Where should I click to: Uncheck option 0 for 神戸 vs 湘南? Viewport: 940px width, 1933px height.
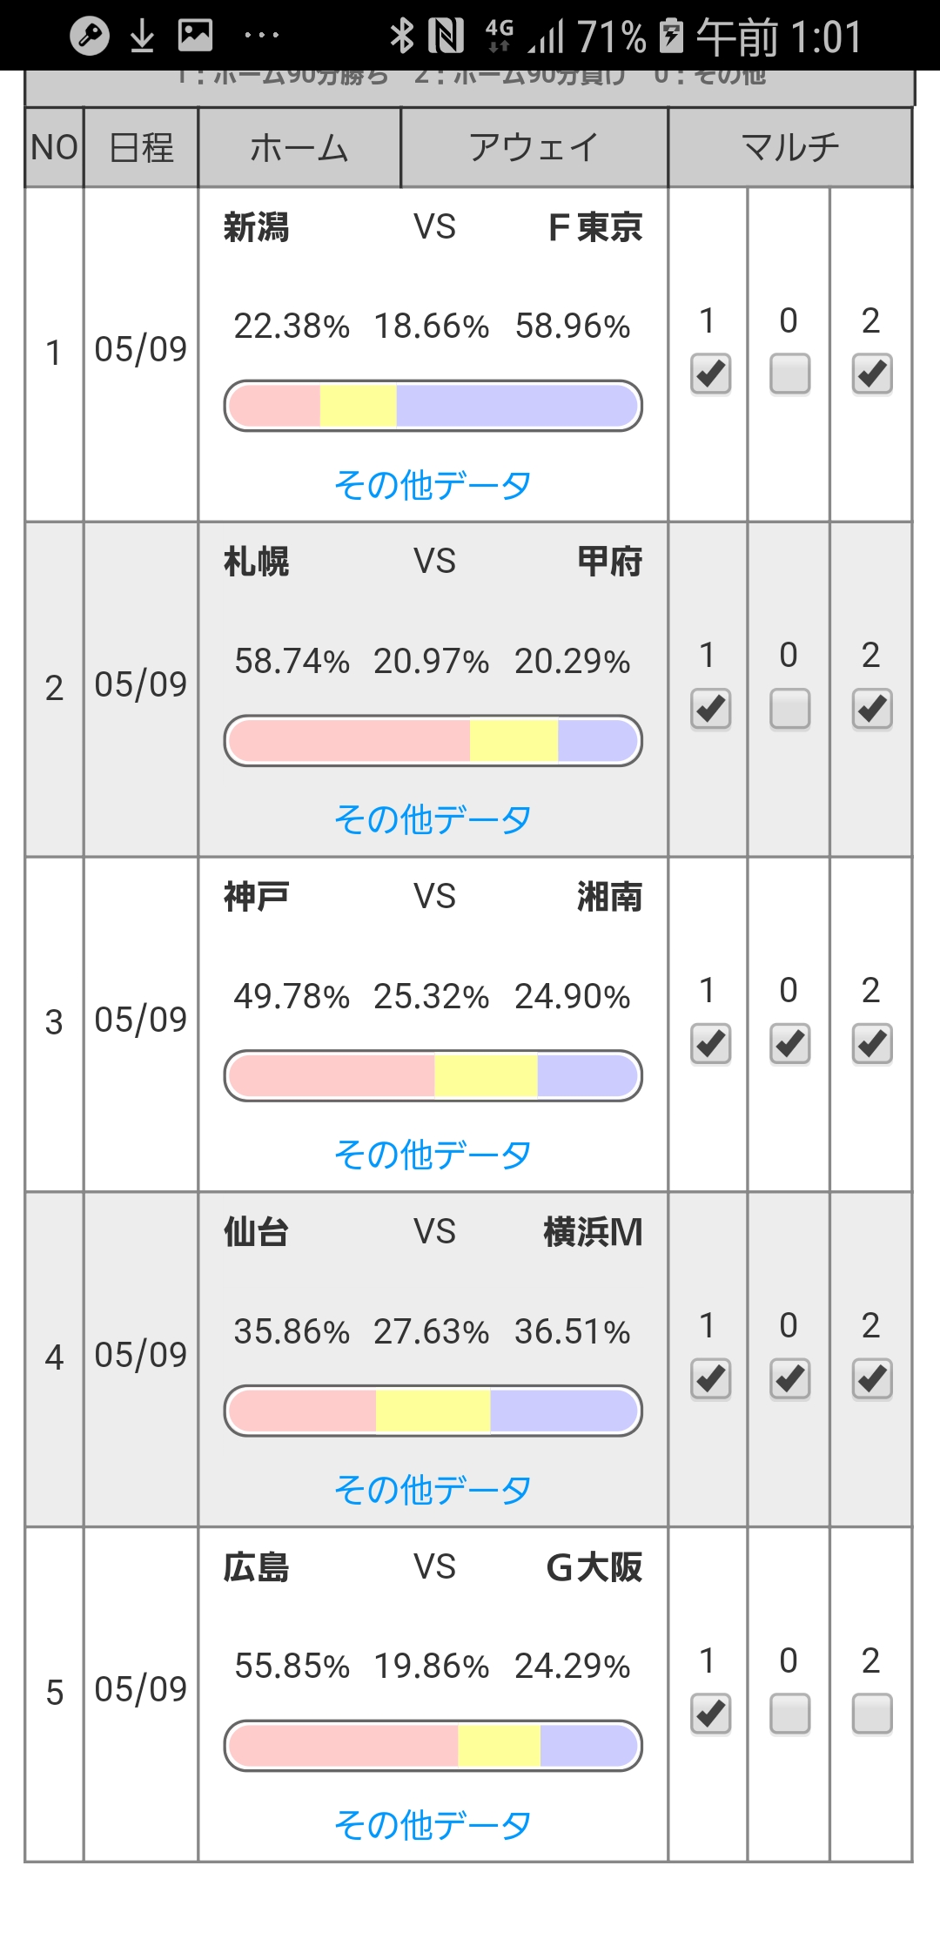(x=789, y=1044)
